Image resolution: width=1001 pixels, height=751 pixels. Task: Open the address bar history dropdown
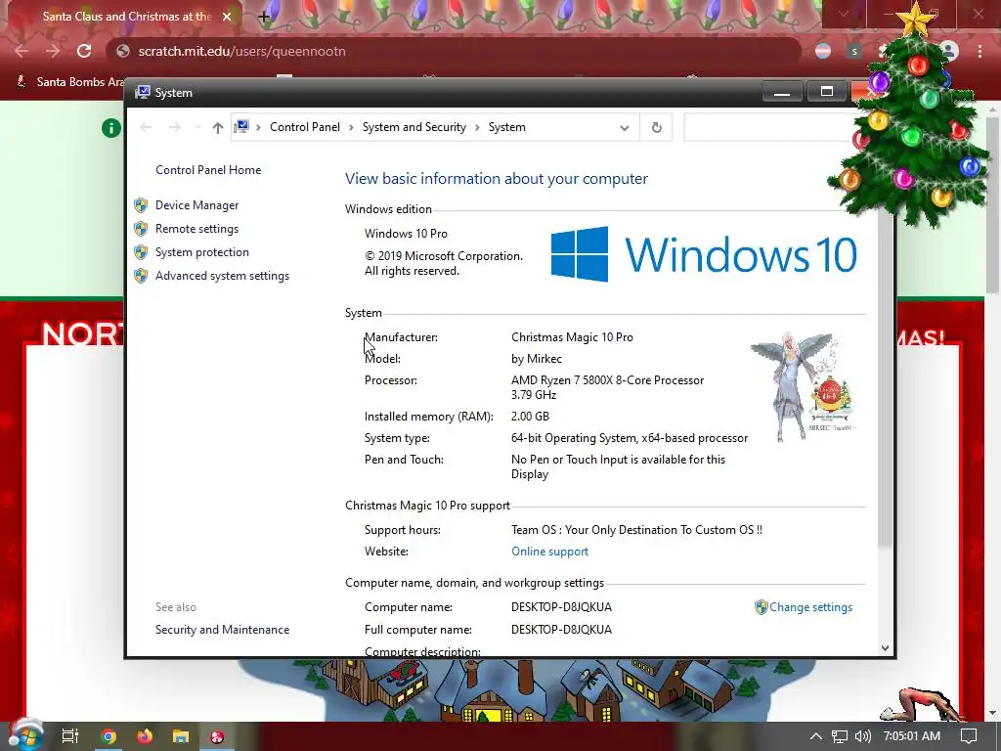[625, 128]
